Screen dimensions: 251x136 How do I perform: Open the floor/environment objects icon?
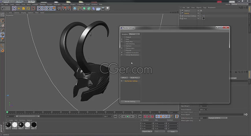click(98, 9)
